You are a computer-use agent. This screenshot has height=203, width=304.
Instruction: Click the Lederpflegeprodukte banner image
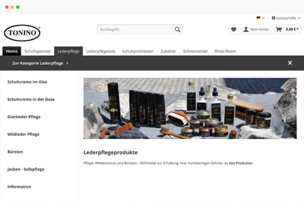(x=190, y=108)
